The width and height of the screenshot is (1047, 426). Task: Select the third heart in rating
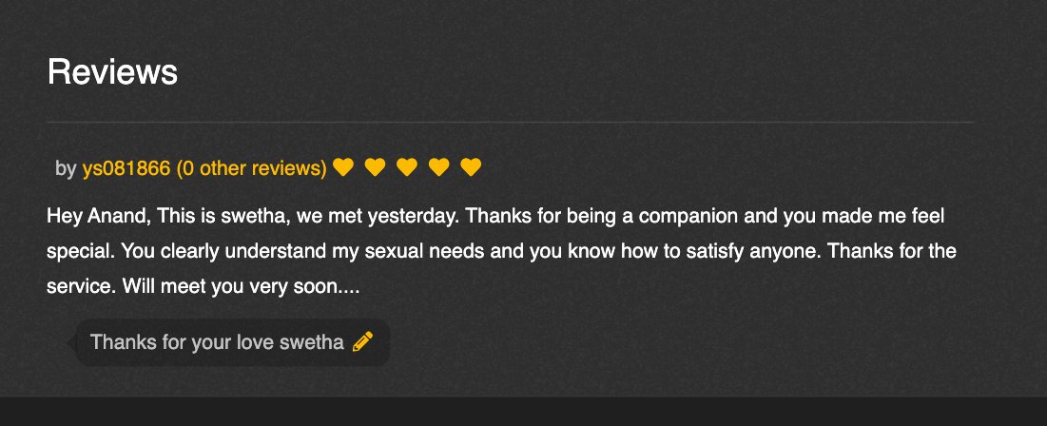tap(407, 168)
